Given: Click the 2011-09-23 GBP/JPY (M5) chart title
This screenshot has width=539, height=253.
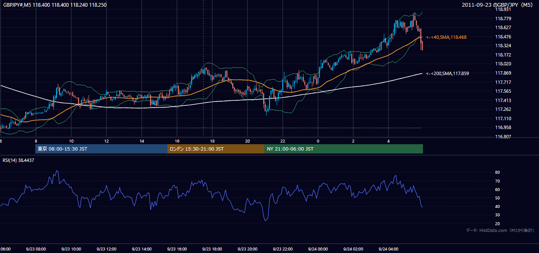Looking at the screenshot, I should coord(498,5).
